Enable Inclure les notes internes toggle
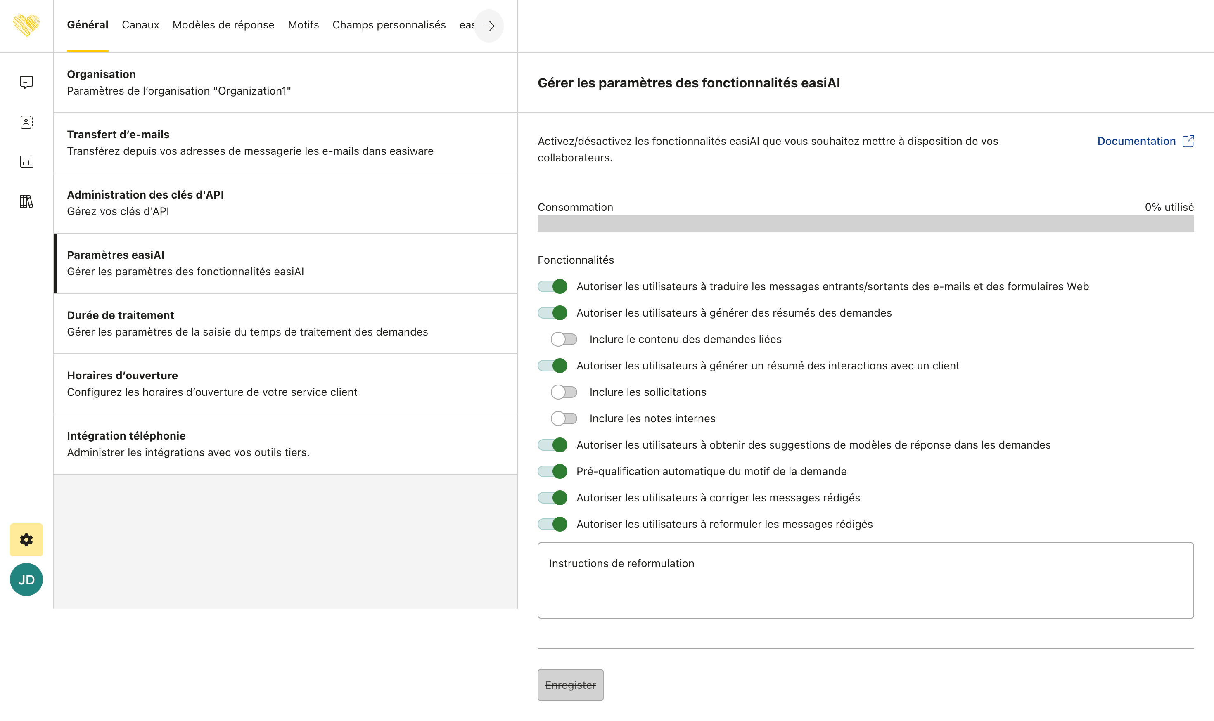The image size is (1214, 721). click(x=564, y=418)
